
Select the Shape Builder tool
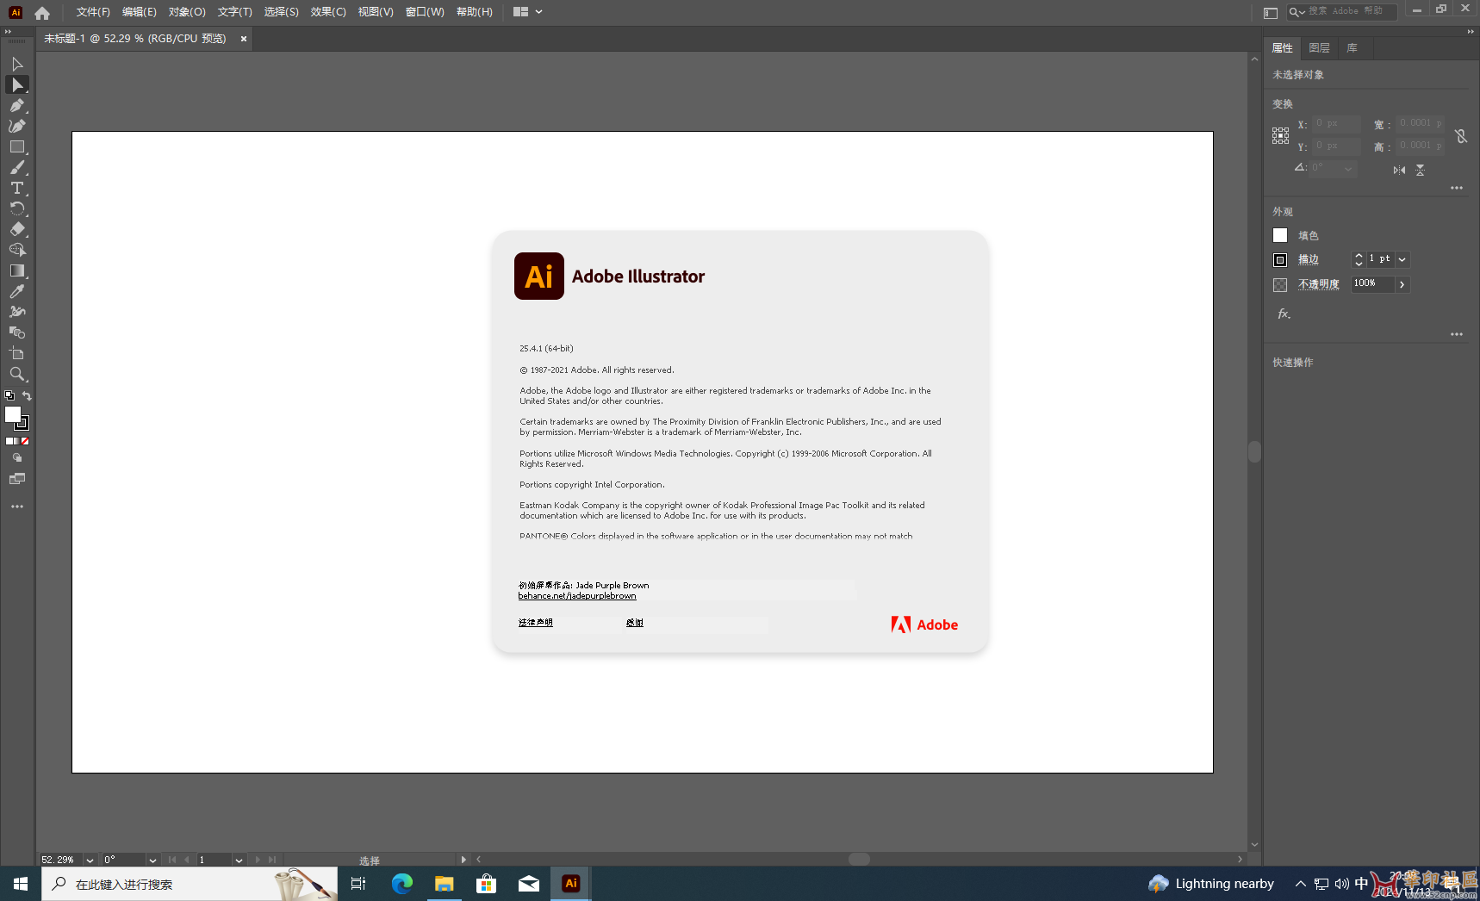pos(17,250)
